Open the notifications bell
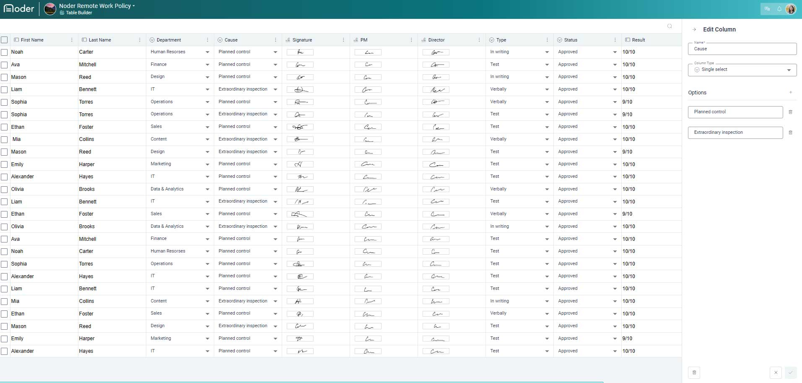 pos(779,9)
